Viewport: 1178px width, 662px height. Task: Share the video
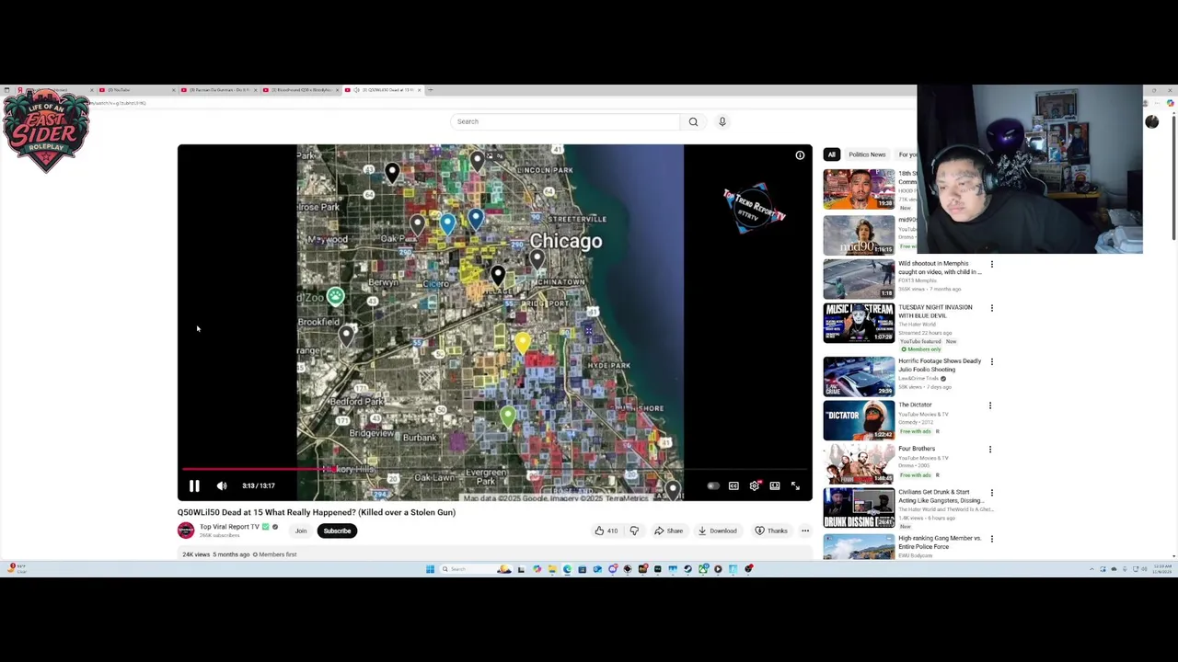coord(668,531)
